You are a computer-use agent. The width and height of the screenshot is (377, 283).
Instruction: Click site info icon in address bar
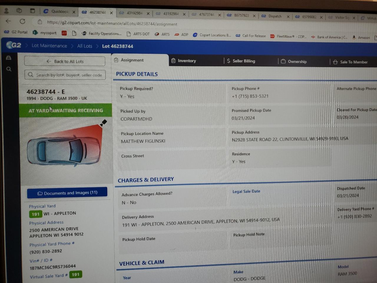(40, 22)
